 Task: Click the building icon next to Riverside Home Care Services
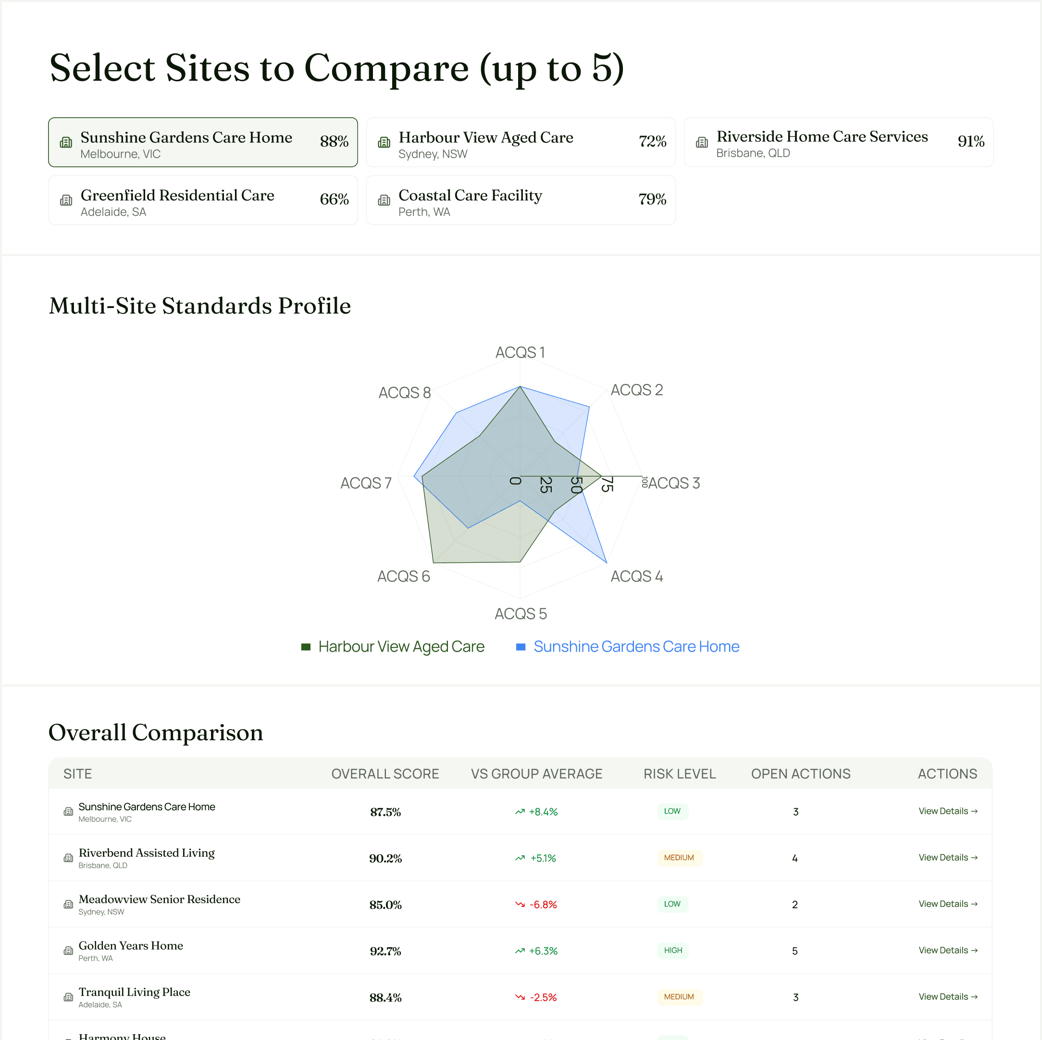[702, 142]
